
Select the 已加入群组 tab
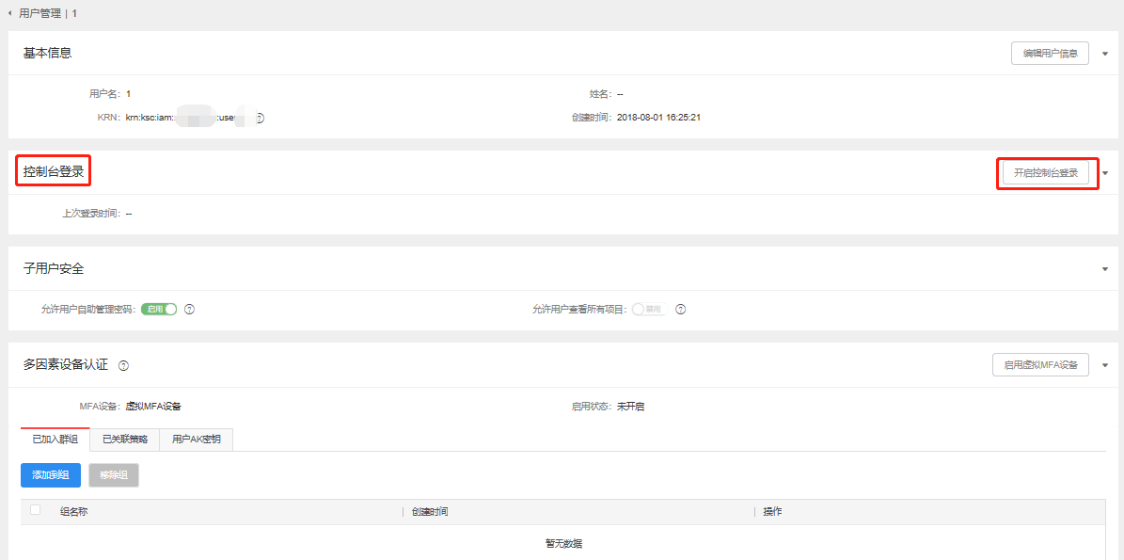pos(55,440)
